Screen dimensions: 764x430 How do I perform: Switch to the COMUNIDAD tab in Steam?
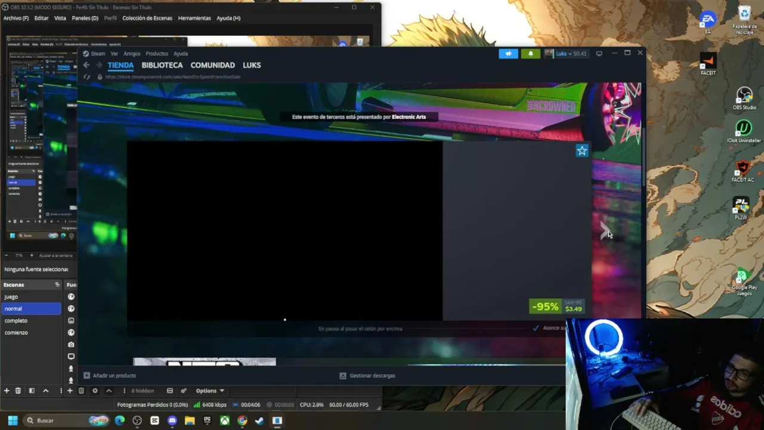(x=212, y=65)
